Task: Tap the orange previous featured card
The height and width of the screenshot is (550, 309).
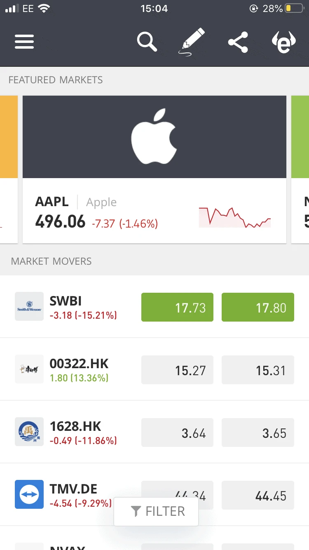Action: pos(9,169)
